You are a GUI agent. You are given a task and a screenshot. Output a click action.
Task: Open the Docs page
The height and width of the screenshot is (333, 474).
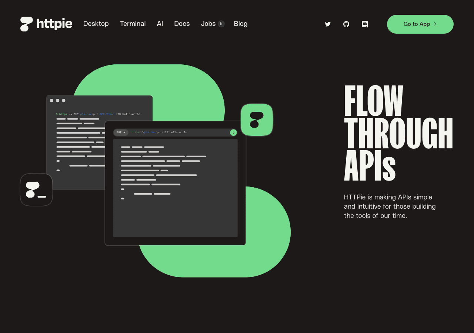[x=182, y=24]
